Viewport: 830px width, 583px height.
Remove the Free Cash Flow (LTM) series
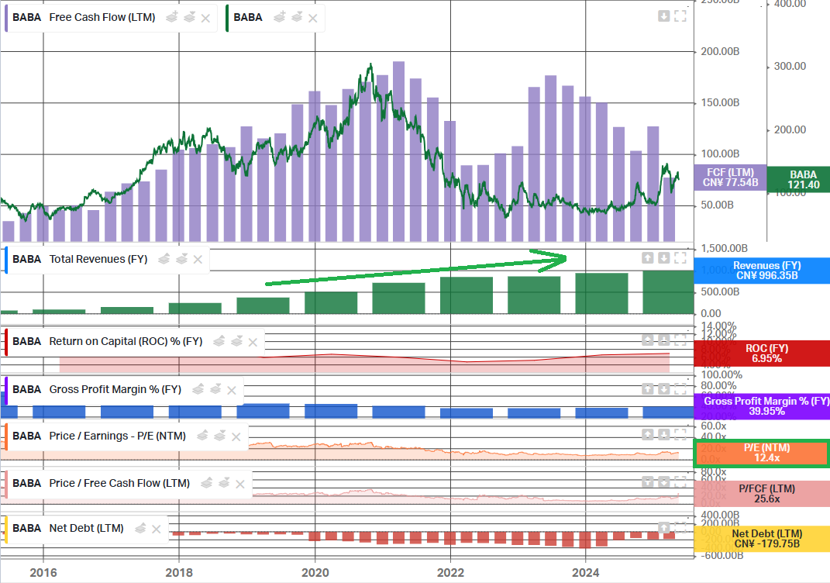pos(205,18)
